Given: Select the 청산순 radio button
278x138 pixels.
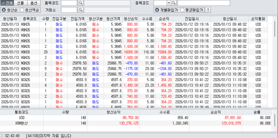Looking at the screenshot, I should 10,10.
